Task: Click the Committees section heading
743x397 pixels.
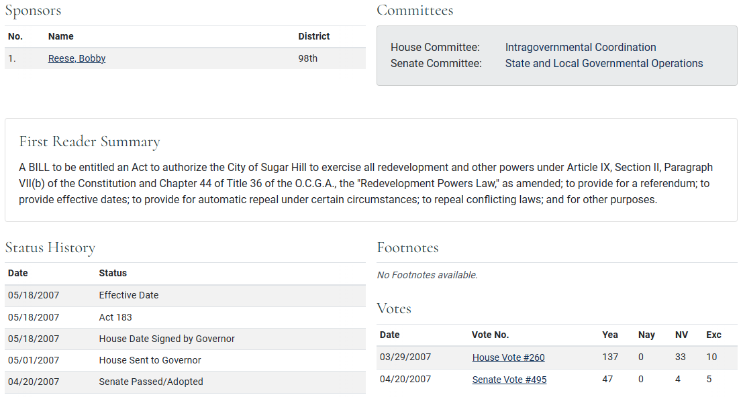Action: click(x=415, y=11)
